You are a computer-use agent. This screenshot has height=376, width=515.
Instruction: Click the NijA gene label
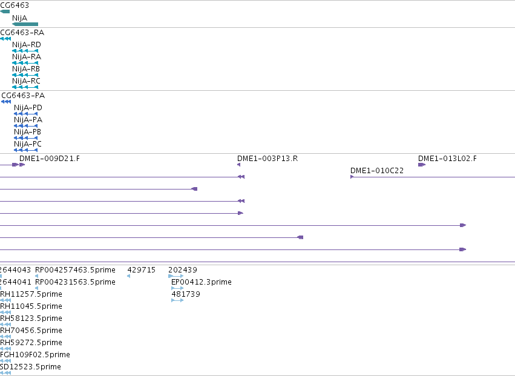(x=20, y=18)
